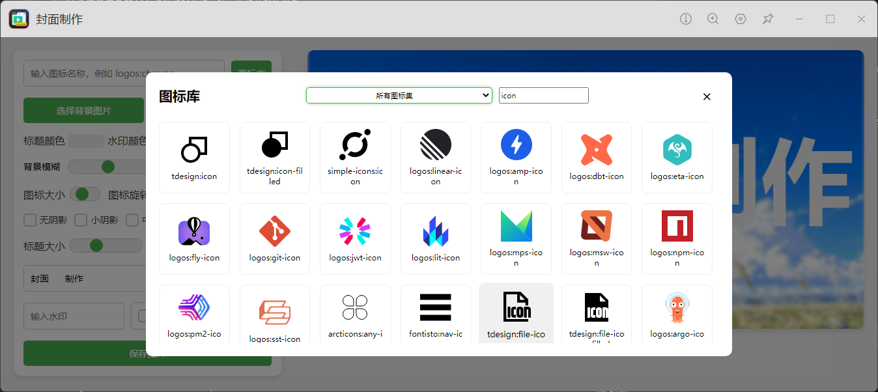Focus the icon search field containing 'icon'
The height and width of the screenshot is (392, 878).
(x=544, y=96)
